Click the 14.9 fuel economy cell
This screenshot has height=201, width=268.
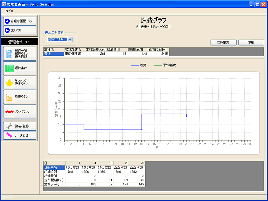pyautogui.click(x=137, y=184)
